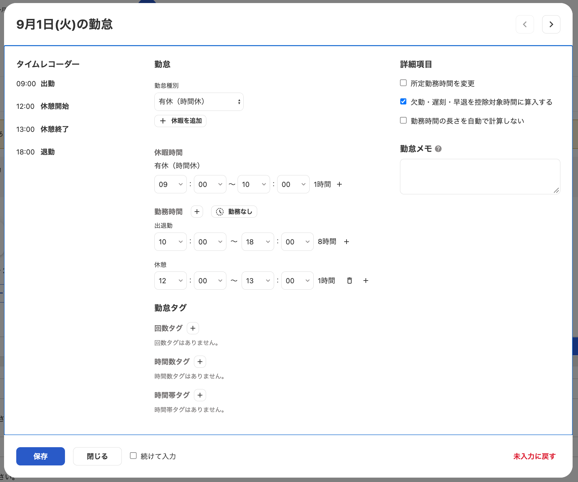
Task: Open 休暇時間 end minute dropdown
Action: (x=293, y=184)
